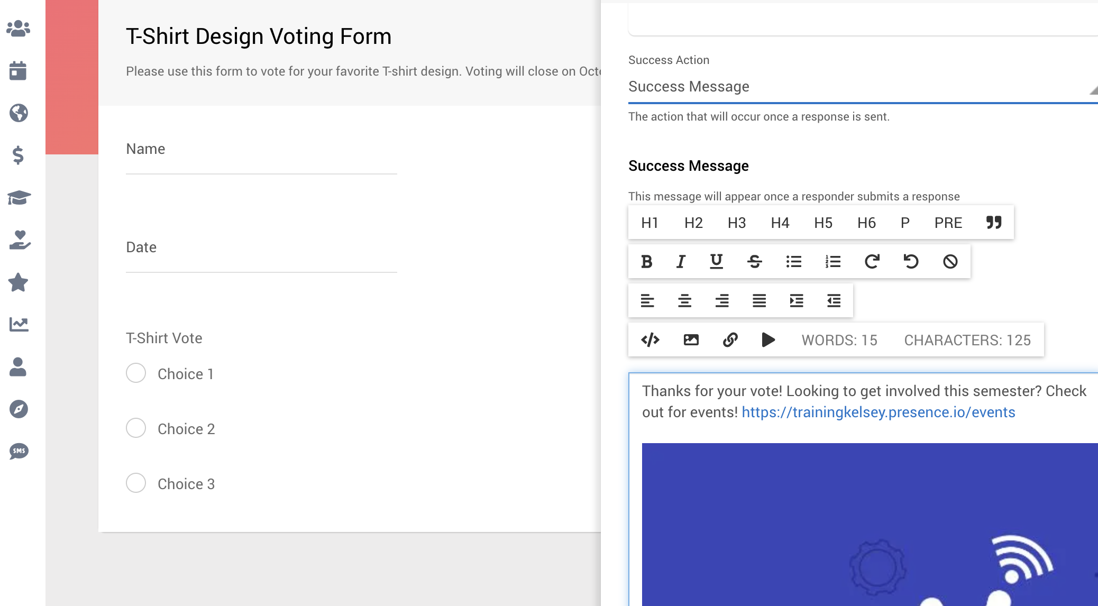Image resolution: width=1098 pixels, height=606 pixels.
Task: Insert a video with play icon
Action: tap(768, 339)
